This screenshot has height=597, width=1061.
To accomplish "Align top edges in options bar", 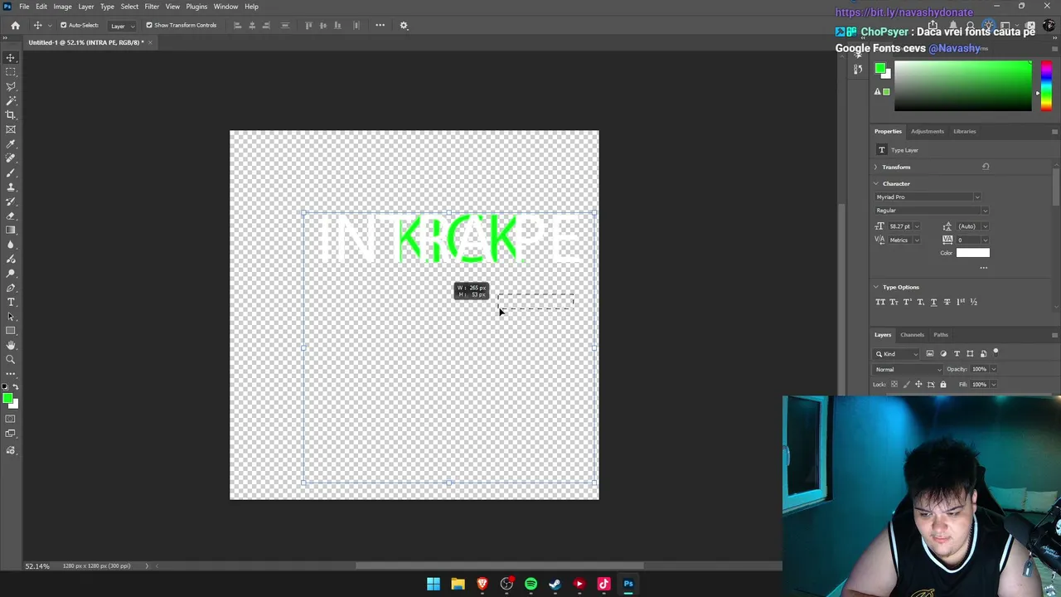I will pos(309,25).
